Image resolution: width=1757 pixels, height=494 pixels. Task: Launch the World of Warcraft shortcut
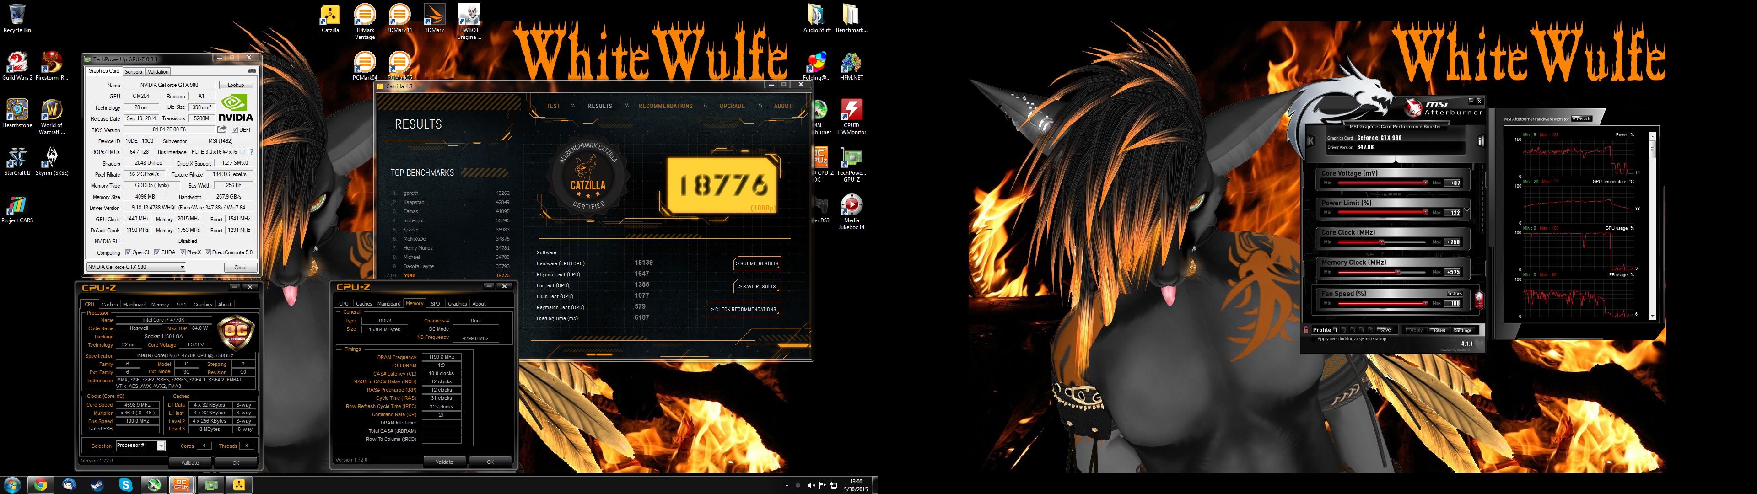[52, 118]
